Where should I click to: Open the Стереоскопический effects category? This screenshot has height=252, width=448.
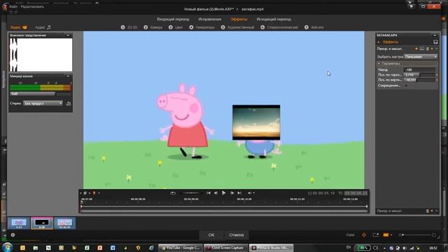[279, 27]
